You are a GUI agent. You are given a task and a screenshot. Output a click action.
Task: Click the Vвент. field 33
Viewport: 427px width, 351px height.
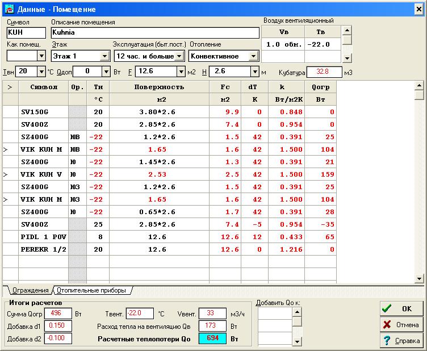(212, 314)
